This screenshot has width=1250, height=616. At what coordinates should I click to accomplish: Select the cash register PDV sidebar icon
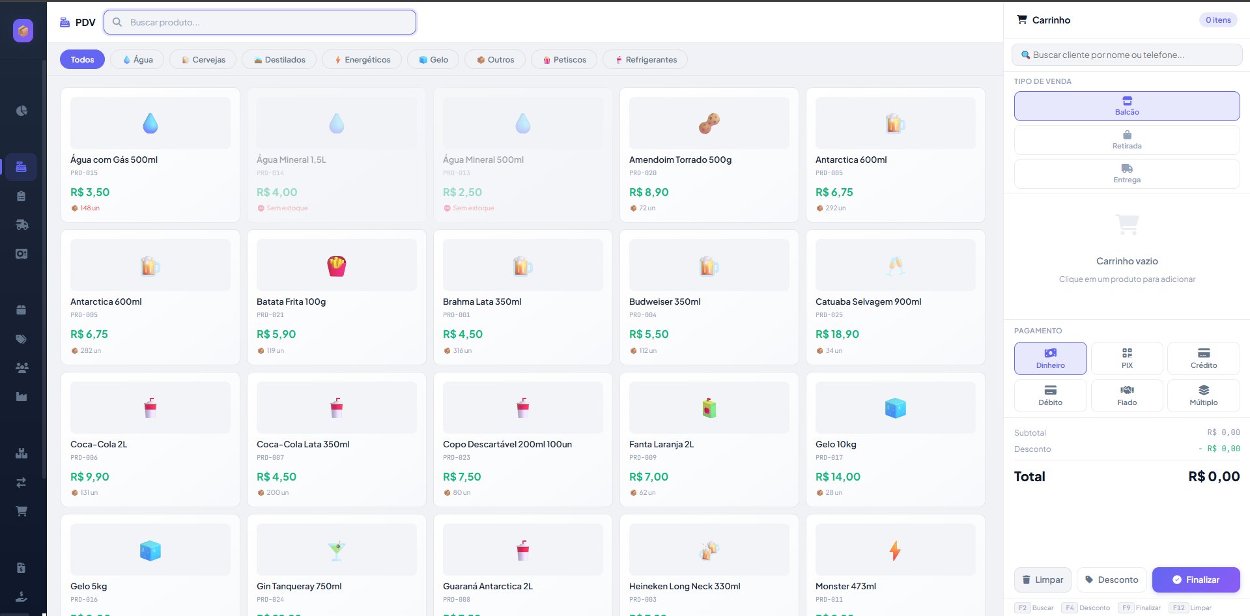click(x=21, y=167)
